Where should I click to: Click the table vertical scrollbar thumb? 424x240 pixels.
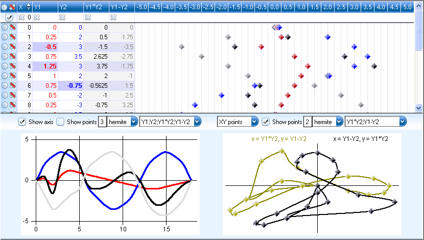(418, 30)
